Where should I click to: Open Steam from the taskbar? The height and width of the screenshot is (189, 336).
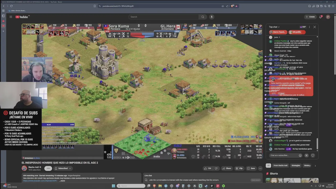[x=206, y=186]
